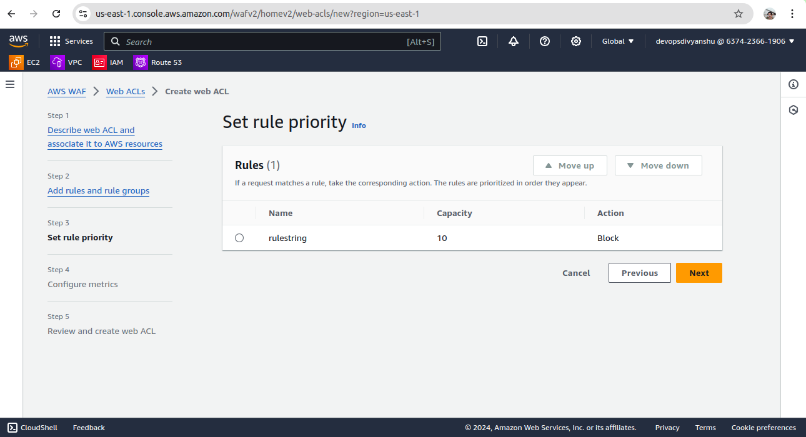Open the settings gear icon
This screenshot has width=806, height=437.
576,41
